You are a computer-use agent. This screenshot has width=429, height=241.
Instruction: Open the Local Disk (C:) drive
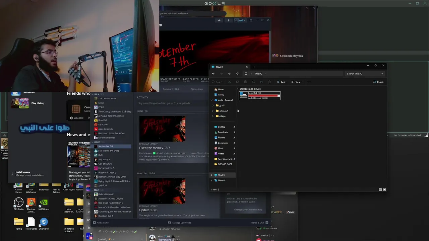tap(260, 96)
